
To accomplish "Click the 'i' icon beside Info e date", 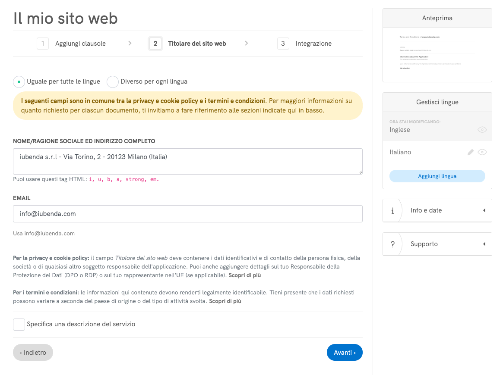I will point(392,210).
